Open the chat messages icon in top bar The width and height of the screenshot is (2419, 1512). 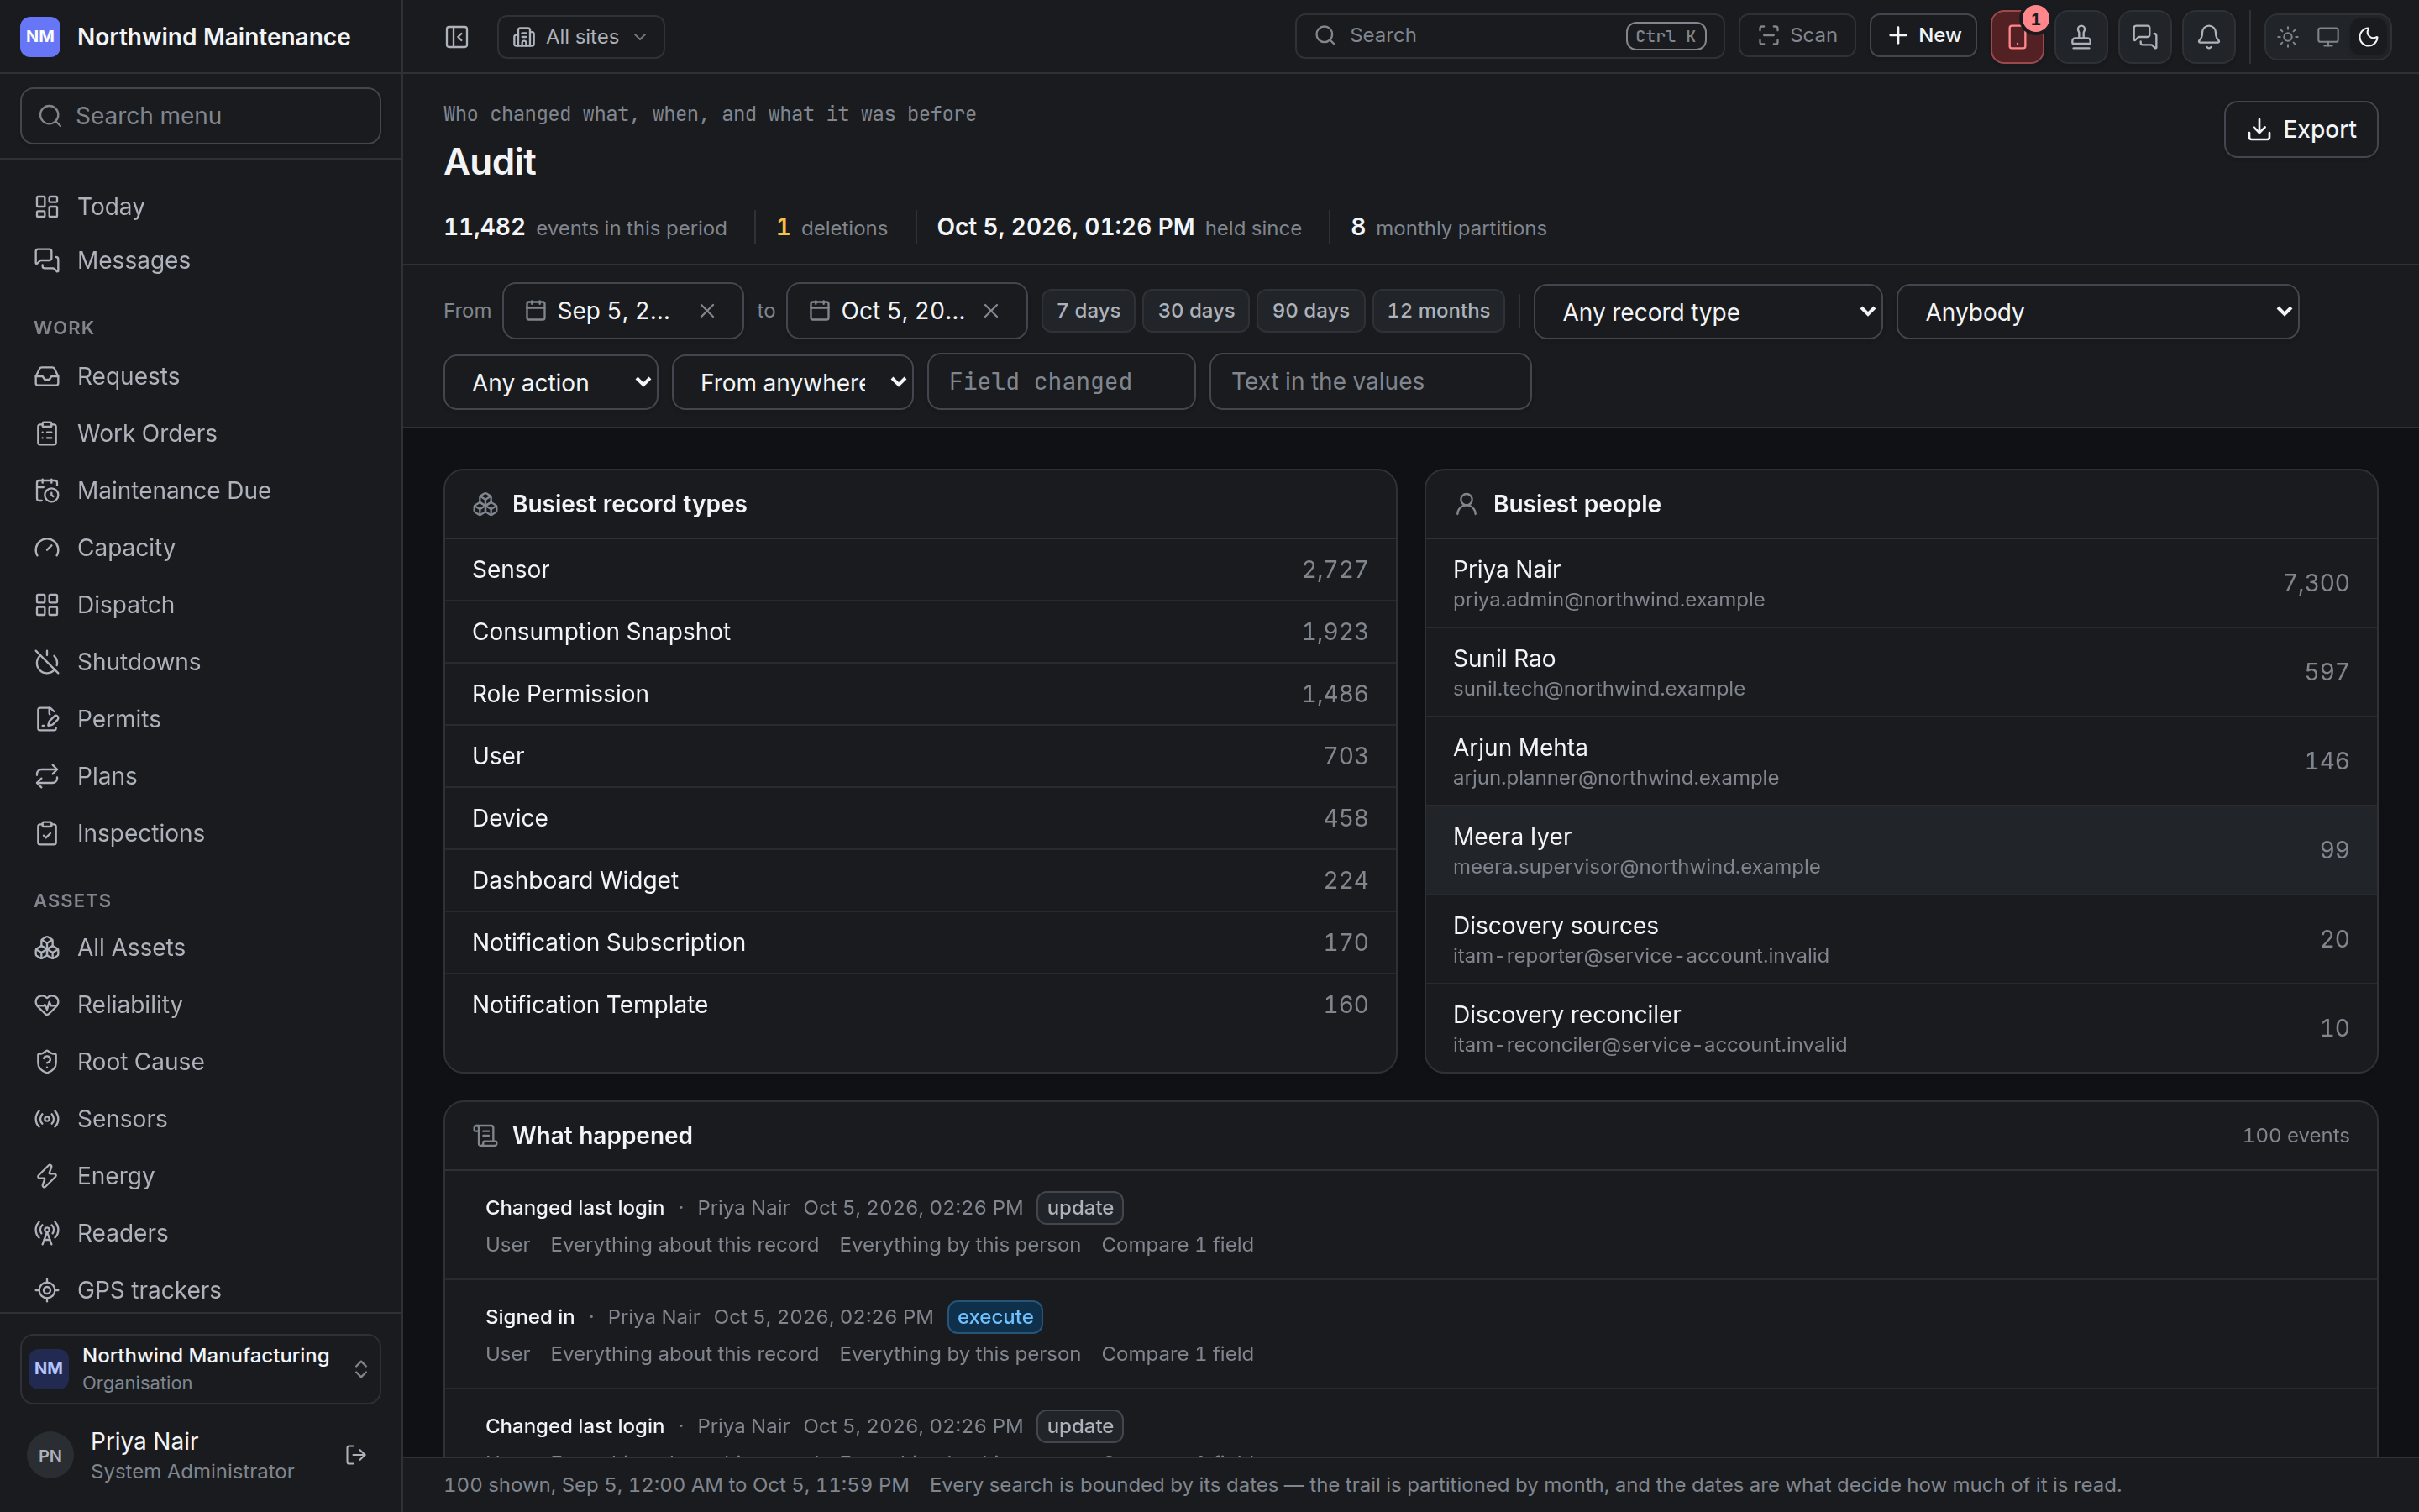[x=2145, y=37]
